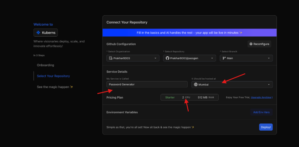Viewport: 299px width, 147px height.
Task: Follow the Upgrade Anytime link
Action: tap(262, 97)
